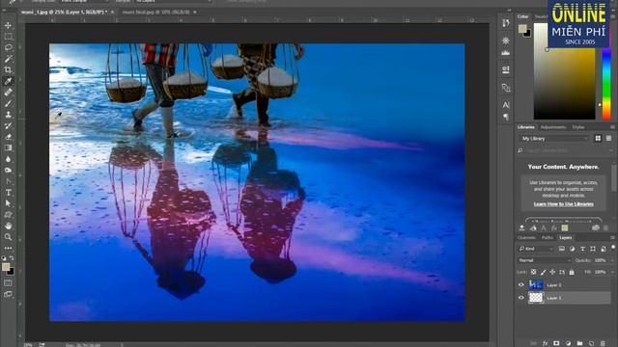This screenshot has width=618, height=347.
Task: Toggle lock all for layer
Action: [x=572, y=272]
